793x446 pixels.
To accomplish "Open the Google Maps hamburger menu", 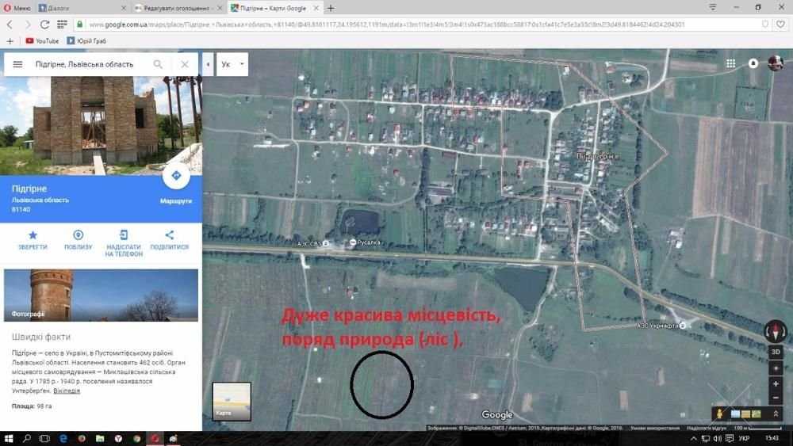I will pos(17,64).
